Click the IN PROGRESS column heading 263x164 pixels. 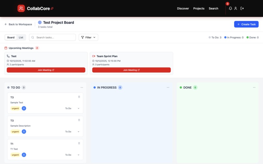click(x=107, y=88)
